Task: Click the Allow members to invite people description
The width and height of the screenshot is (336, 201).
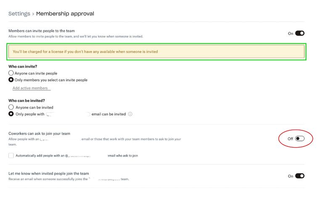Action: (76, 37)
